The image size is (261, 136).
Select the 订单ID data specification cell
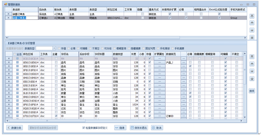tap(173, 116)
